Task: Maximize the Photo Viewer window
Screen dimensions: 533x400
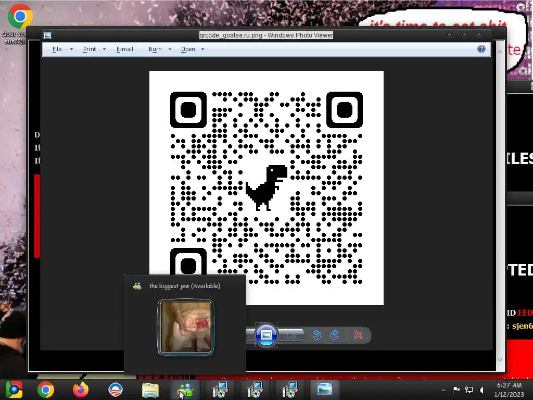Action: (464, 35)
